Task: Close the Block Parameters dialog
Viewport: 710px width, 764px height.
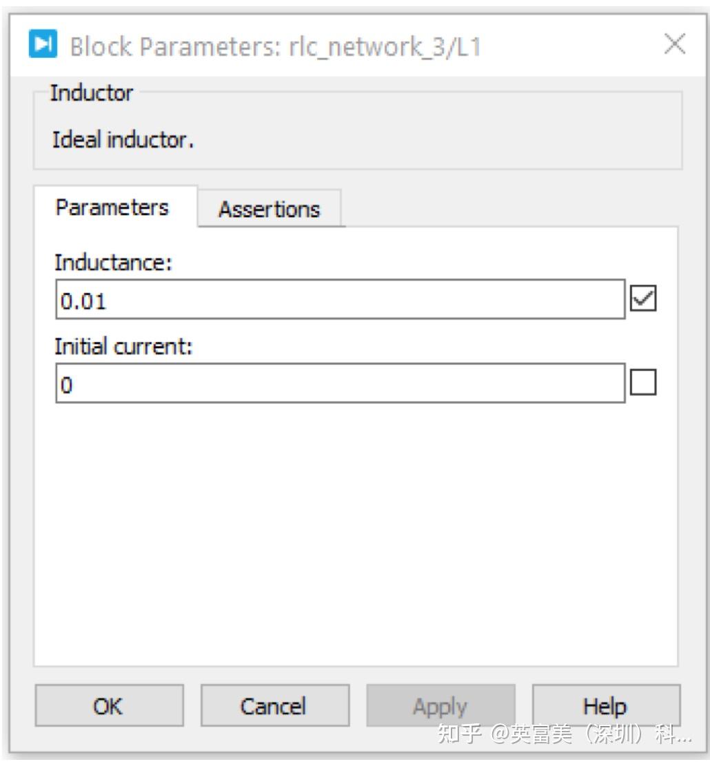Action: pyautogui.click(x=673, y=45)
